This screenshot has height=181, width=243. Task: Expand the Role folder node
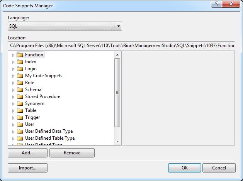pos(13,83)
